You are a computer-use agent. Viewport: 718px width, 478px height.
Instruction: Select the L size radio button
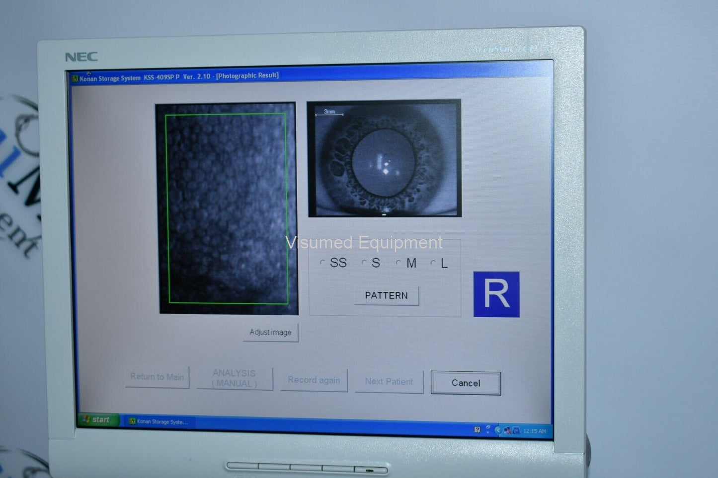pos(433,263)
